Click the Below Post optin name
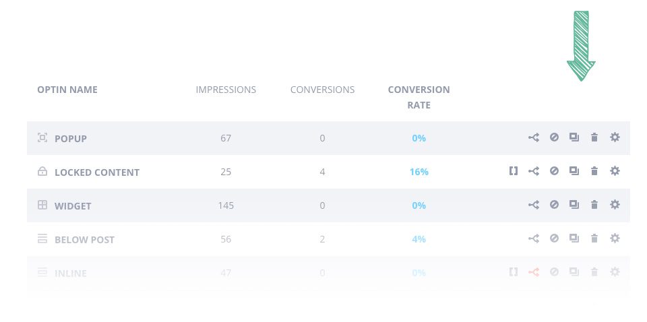Screen dimensions: 647x322 click(84, 240)
